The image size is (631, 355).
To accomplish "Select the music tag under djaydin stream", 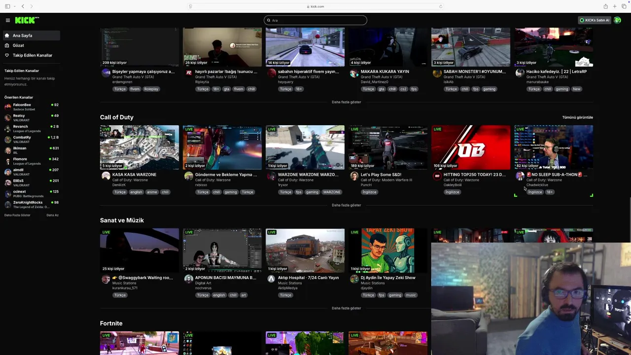I will 411,295.
